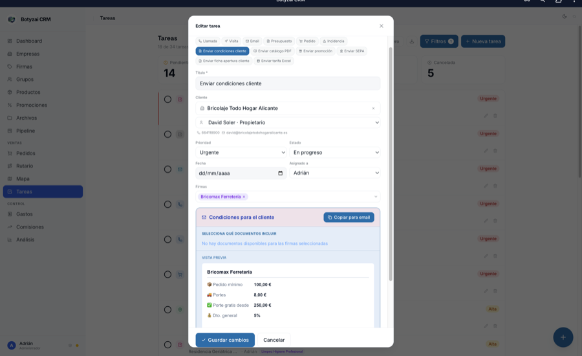582x356 pixels.
Task: Click the floating plus button
Action: (x=563, y=337)
